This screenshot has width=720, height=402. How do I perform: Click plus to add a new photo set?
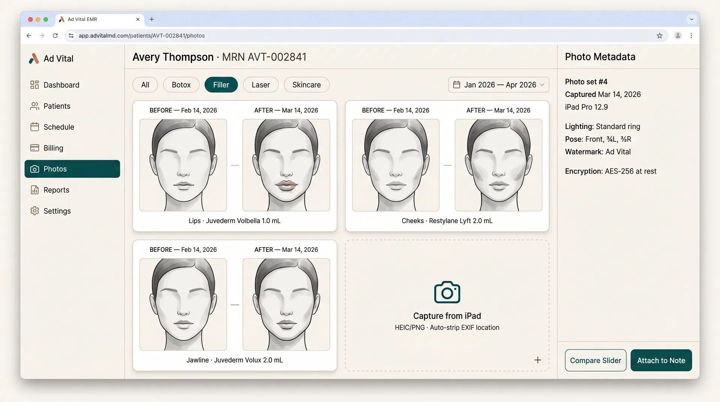click(537, 360)
